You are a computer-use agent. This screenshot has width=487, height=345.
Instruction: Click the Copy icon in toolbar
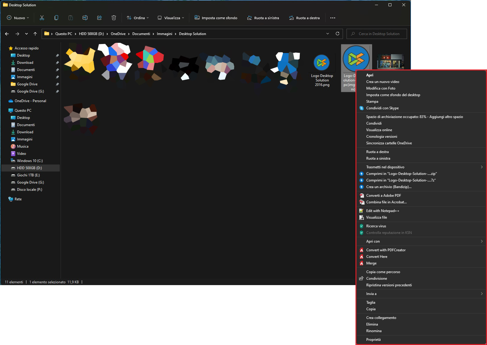tap(56, 18)
